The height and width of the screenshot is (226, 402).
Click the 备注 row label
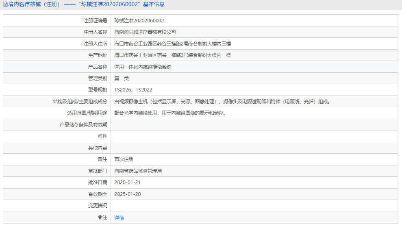point(102,159)
